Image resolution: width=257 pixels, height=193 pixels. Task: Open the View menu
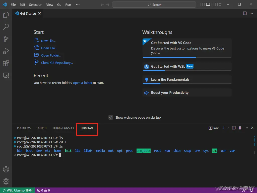pyautogui.click(x=49, y=5)
